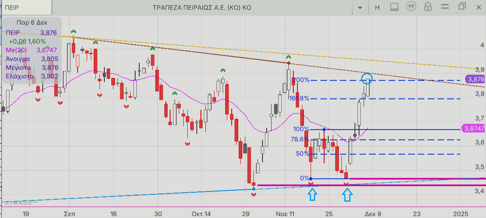
Task: Toggle the bottom panel layout icon
Action: tap(394, 7)
